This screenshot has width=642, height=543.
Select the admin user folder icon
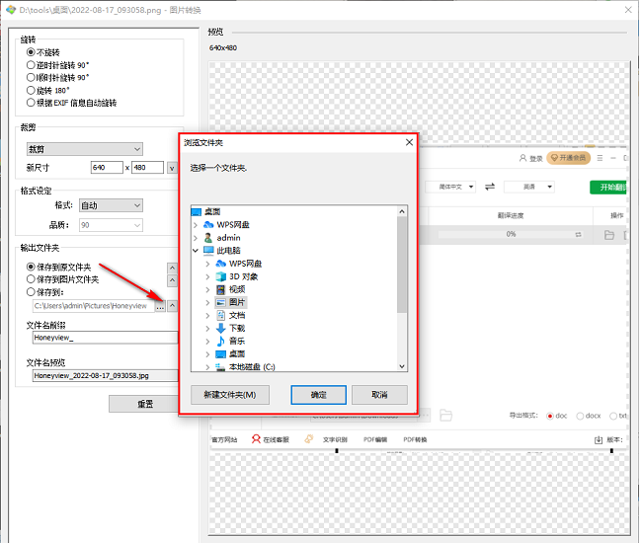[208, 238]
